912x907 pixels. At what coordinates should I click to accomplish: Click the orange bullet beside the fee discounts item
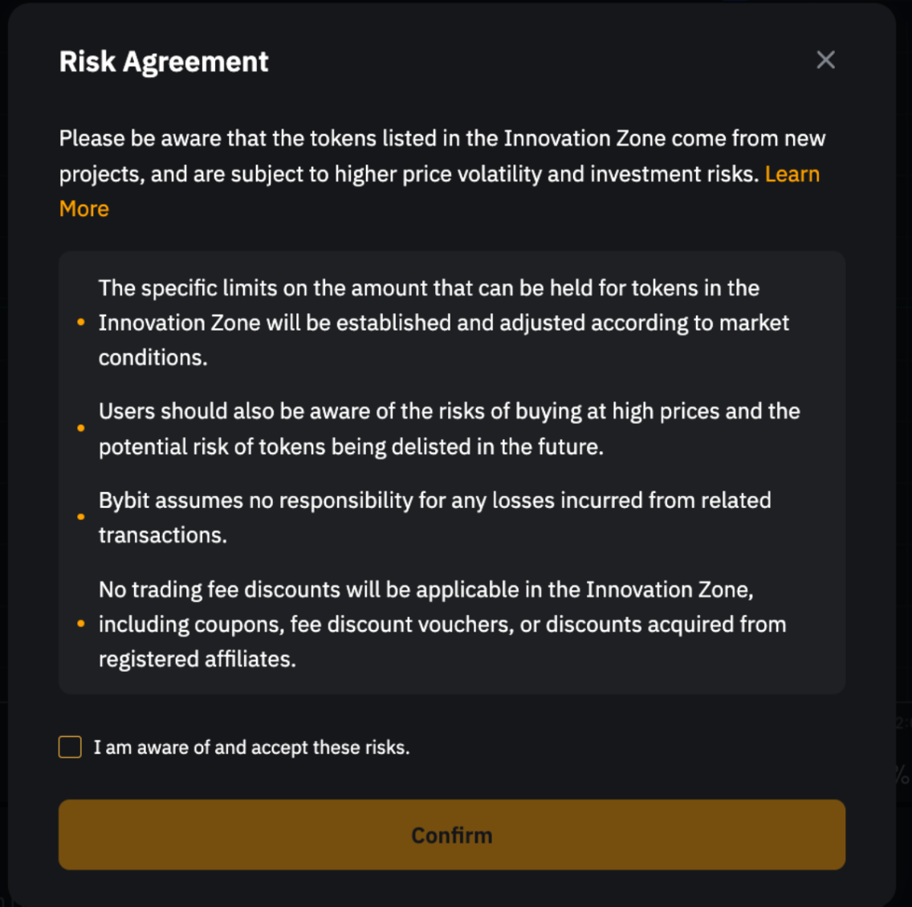click(x=81, y=624)
